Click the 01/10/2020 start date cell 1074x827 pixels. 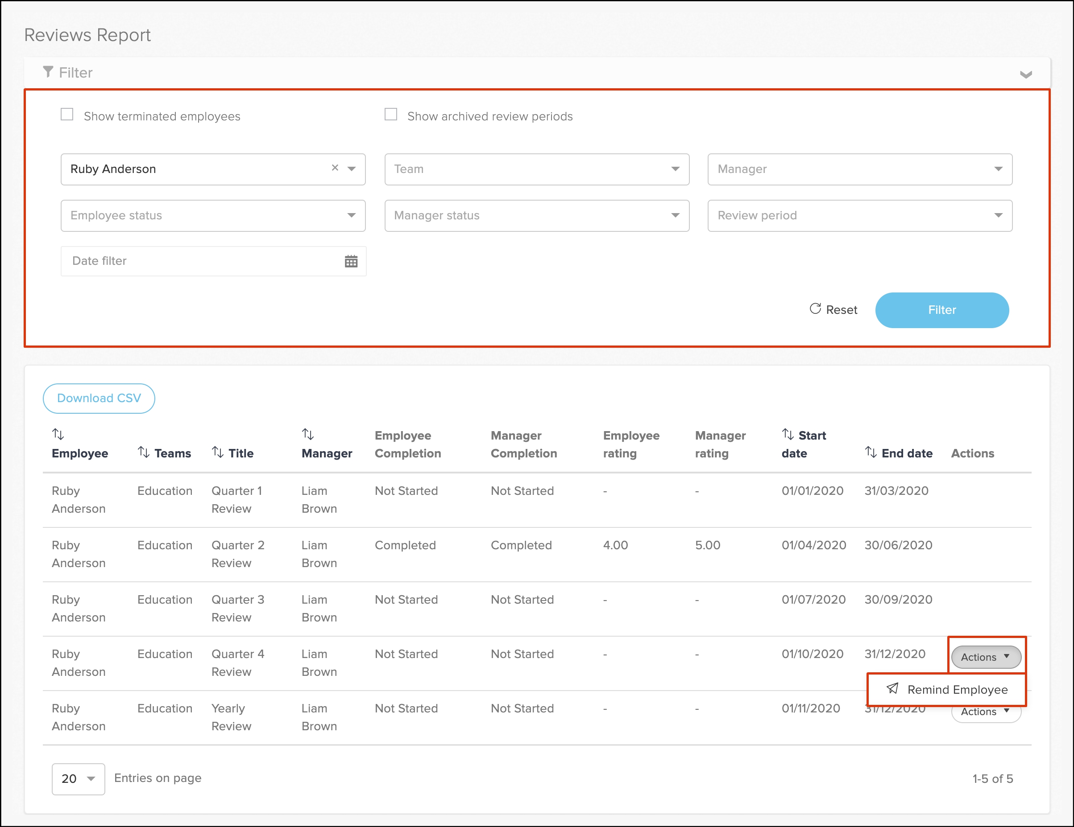click(813, 654)
